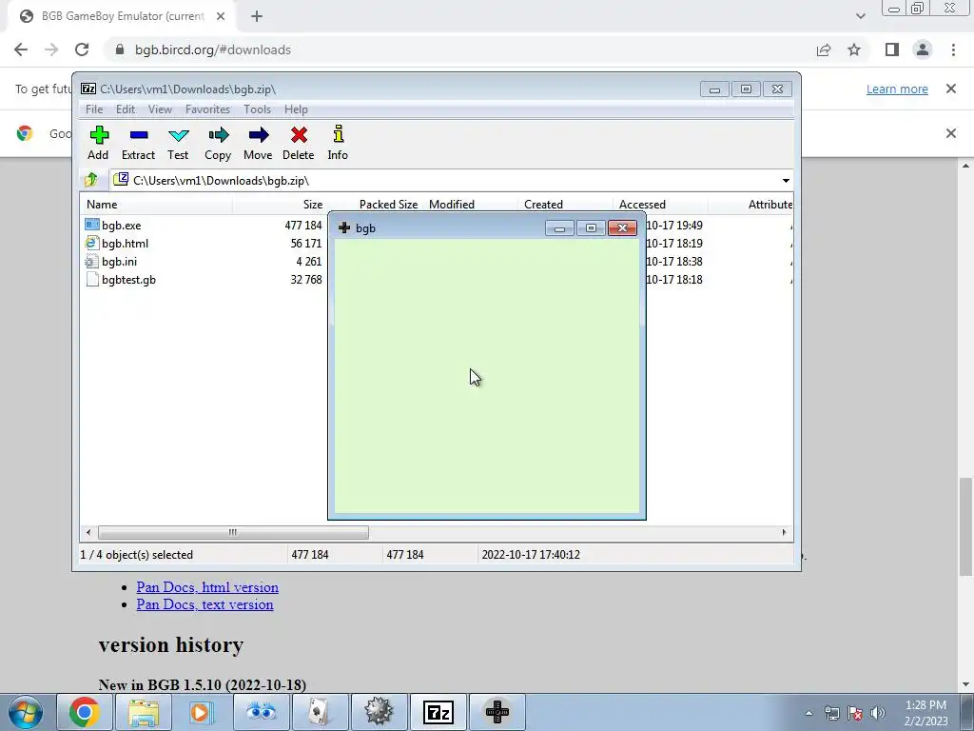Show hidden system tray icons
974x731 pixels.
pyautogui.click(x=808, y=713)
